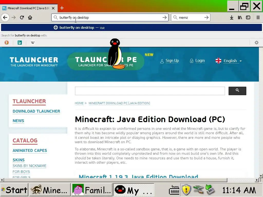Open search settings gear icon

pos(257,43)
